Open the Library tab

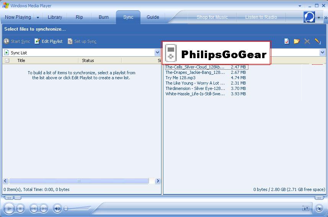point(55,17)
